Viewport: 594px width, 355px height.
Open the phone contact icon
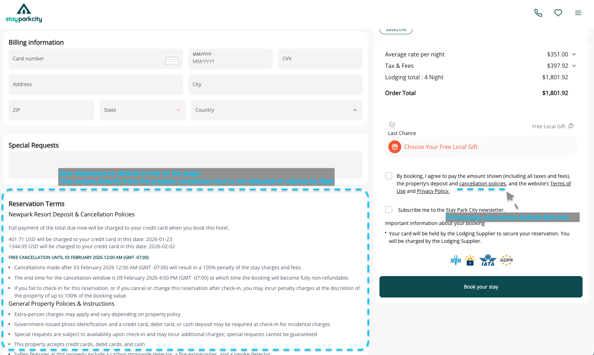pyautogui.click(x=538, y=13)
